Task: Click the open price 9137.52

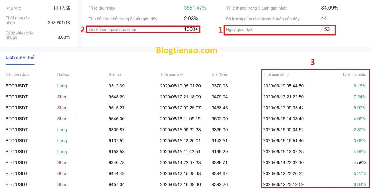Action: (x=117, y=141)
